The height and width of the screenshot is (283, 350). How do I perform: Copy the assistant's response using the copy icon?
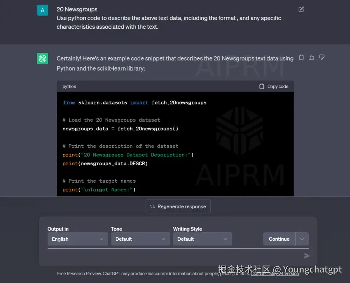click(x=301, y=57)
